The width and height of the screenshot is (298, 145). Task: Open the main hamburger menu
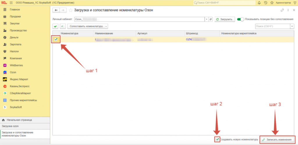[x=11, y=3]
